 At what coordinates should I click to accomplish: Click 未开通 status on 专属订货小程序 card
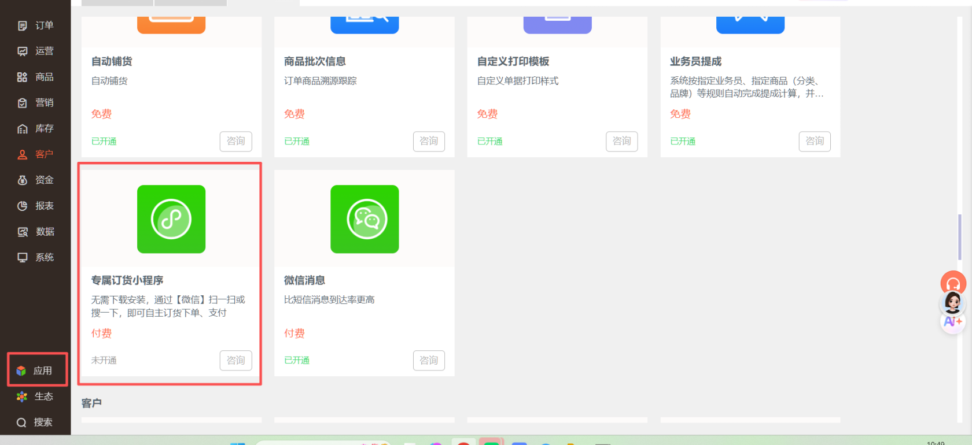[x=104, y=360]
